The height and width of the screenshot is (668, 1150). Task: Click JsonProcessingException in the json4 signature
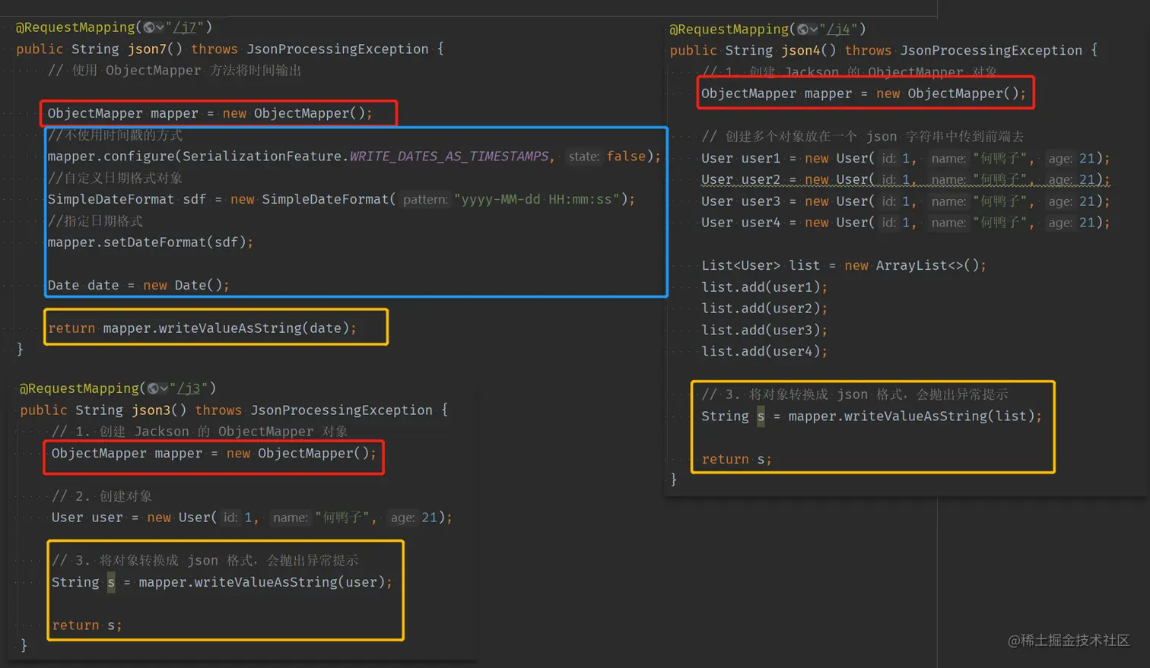click(991, 51)
